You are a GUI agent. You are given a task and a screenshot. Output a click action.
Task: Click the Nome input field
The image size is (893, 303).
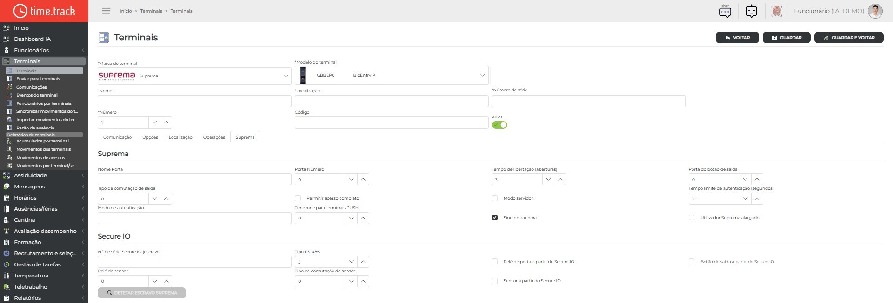point(194,101)
